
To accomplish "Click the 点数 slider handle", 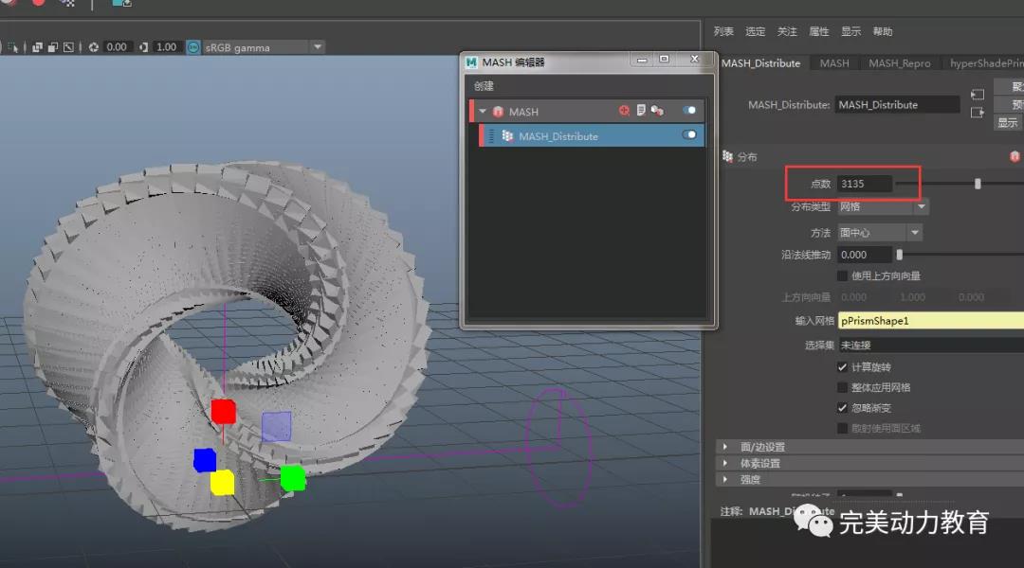I will click(x=978, y=184).
